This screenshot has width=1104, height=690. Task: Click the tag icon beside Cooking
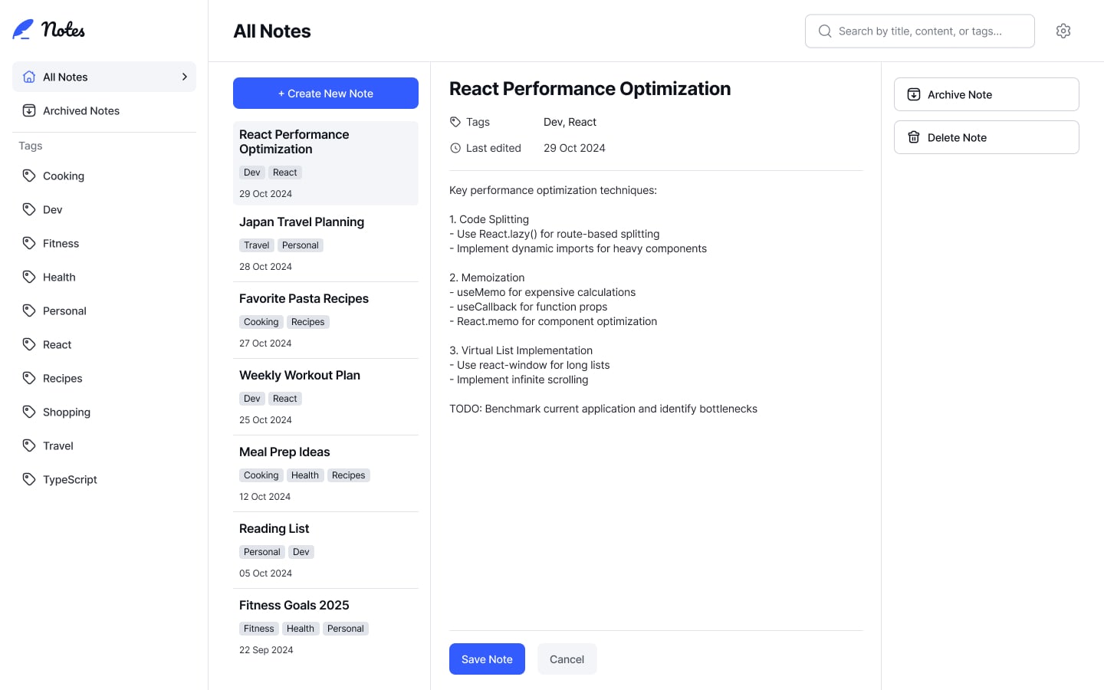click(30, 176)
